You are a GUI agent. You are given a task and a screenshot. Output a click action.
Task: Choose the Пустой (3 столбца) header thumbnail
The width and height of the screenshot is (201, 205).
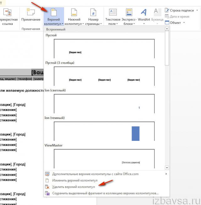coord(104,76)
